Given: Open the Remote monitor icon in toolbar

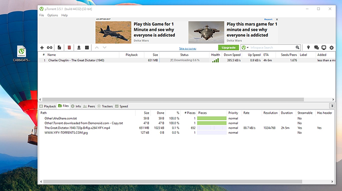Looking at the screenshot, I should point(324,47).
